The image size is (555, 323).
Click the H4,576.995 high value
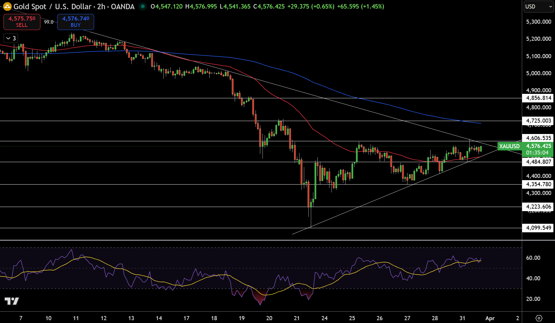201,6
